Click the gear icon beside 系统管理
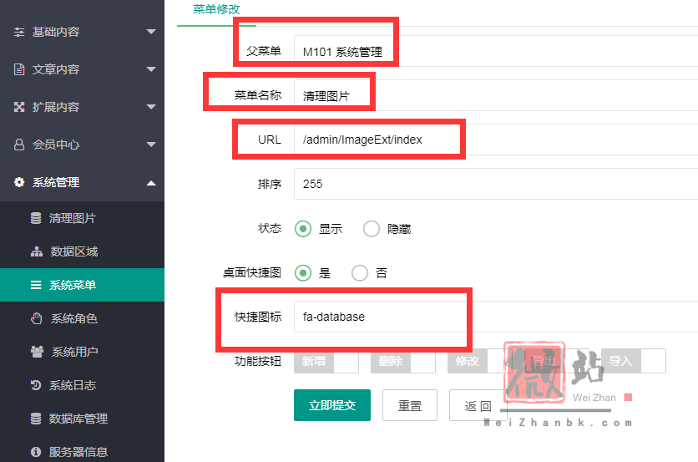This screenshot has height=462, width=698. click(x=19, y=182)
